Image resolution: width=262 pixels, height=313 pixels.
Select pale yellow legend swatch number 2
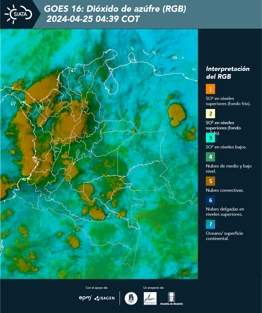pyautogui.click(x=210, y=114)
